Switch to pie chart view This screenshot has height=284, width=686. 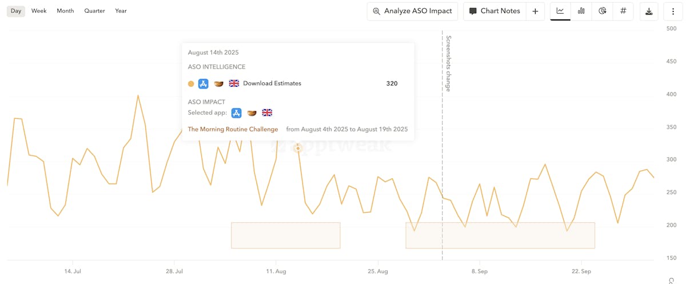603,11
